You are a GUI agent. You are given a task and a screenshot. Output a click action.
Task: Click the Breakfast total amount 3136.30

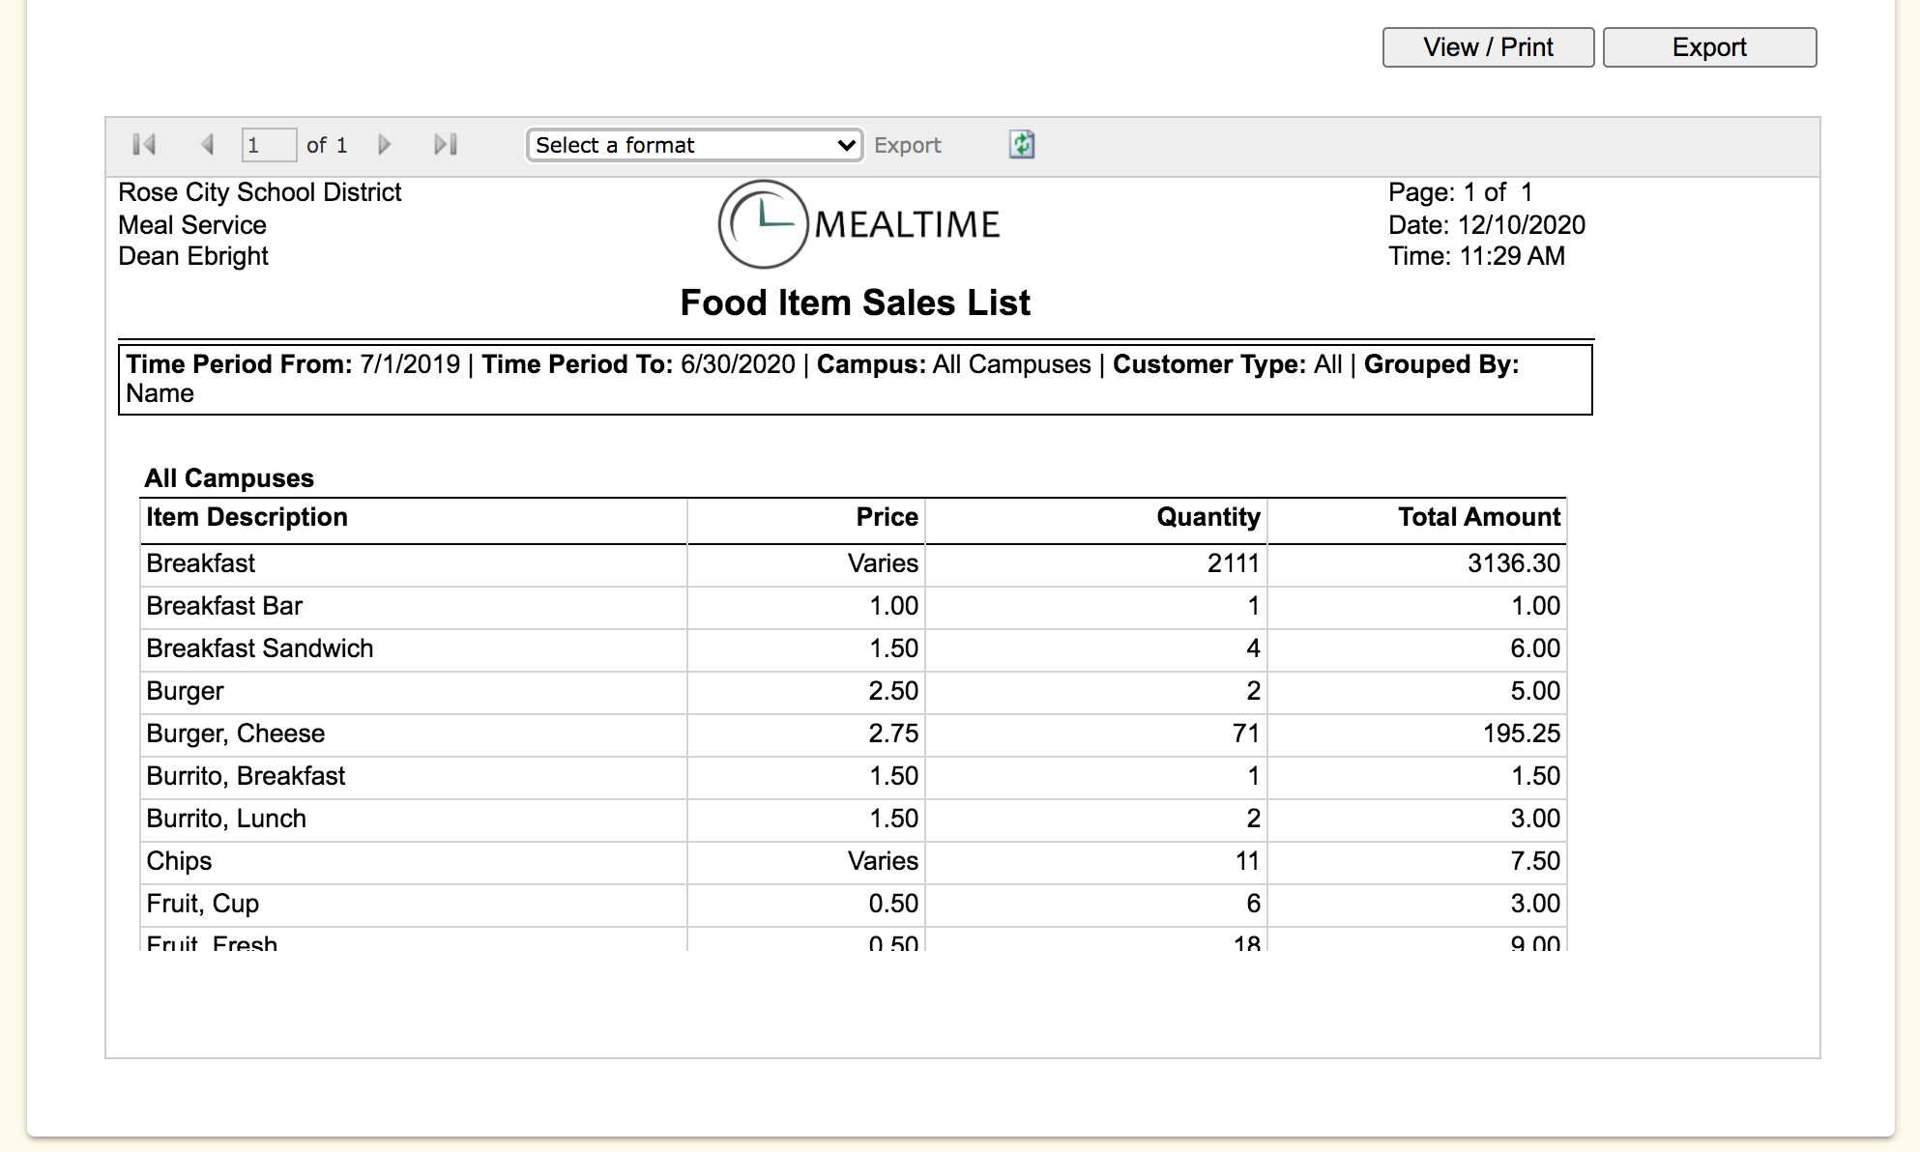pos(1513,563)
